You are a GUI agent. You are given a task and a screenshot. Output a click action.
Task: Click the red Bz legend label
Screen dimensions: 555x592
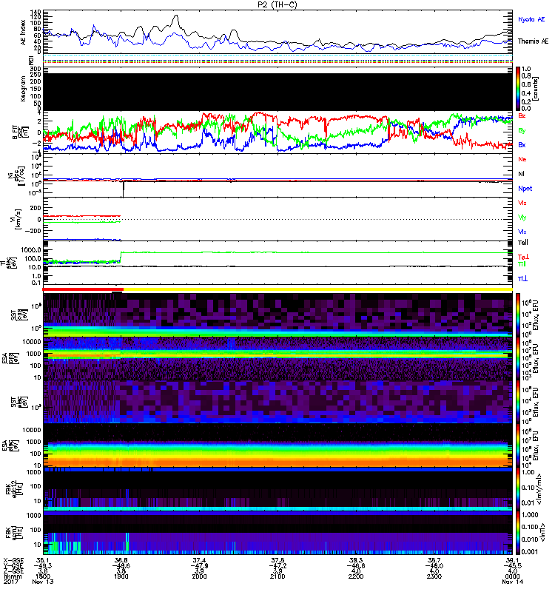(x=522, y=116)
